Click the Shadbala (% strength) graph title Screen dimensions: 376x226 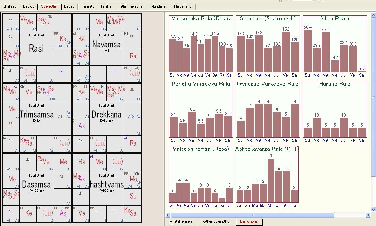click(267, 19)
